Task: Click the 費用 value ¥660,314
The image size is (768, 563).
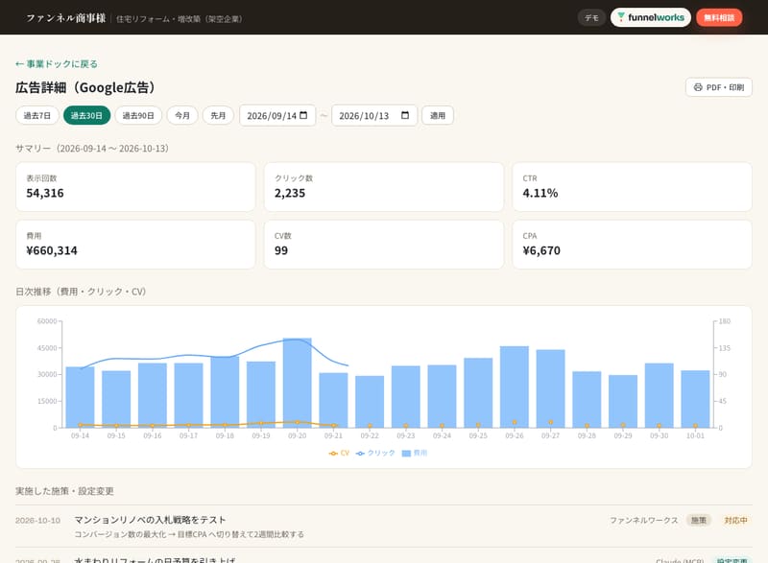Action: 52,250
